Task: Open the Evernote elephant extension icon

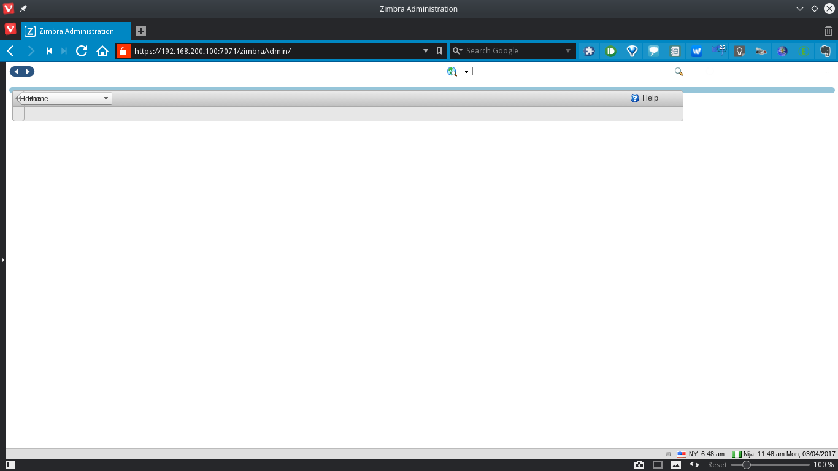Action: pos(825,52)
